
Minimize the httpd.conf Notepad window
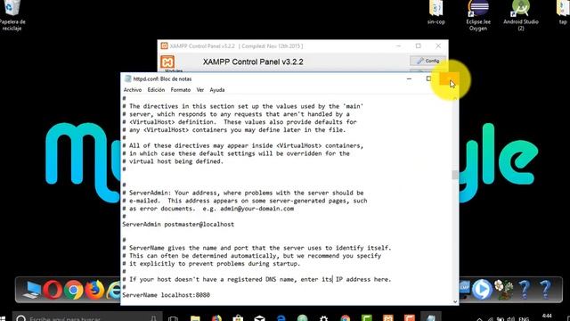pos(409,78)
